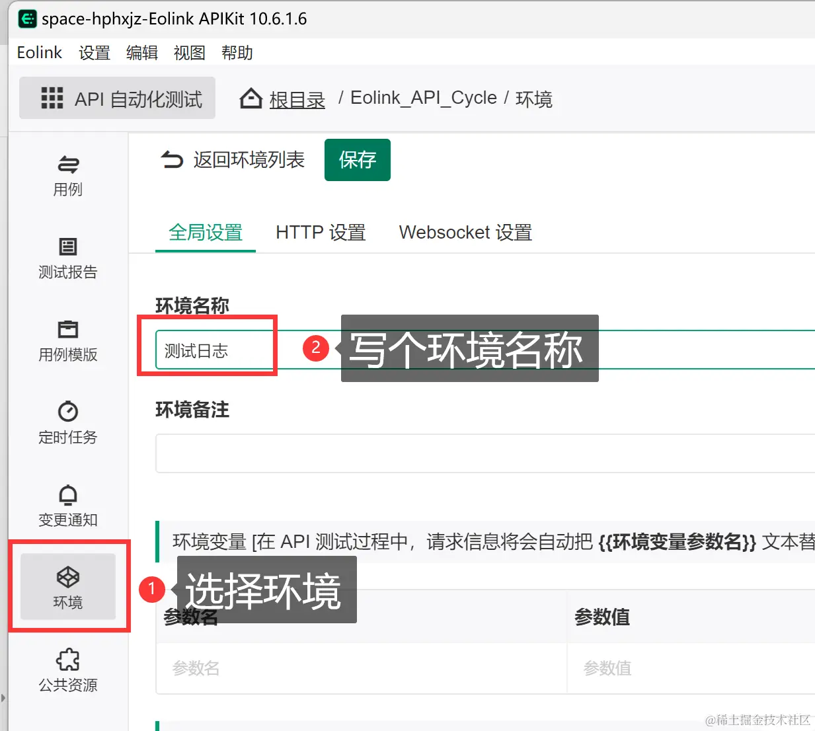Select 环境 in the sidebar

(x=68, y=587)
